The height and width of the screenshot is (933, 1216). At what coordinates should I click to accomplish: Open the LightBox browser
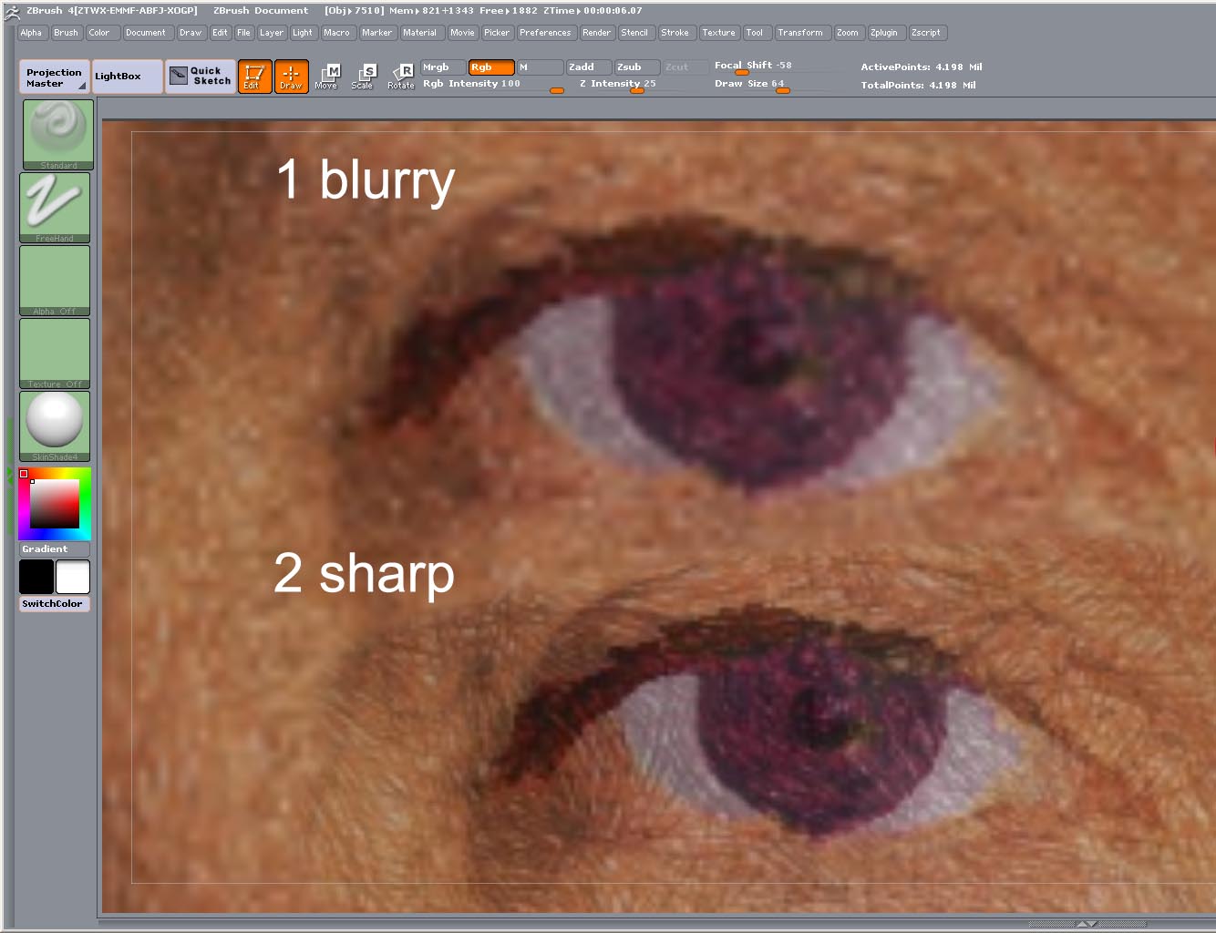127,76
